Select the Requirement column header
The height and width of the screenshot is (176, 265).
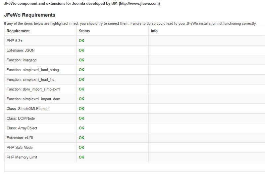point(18,31)
